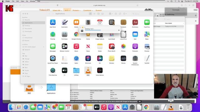Open the Maps app icon in Applications grid

click(x=147, y=34)
